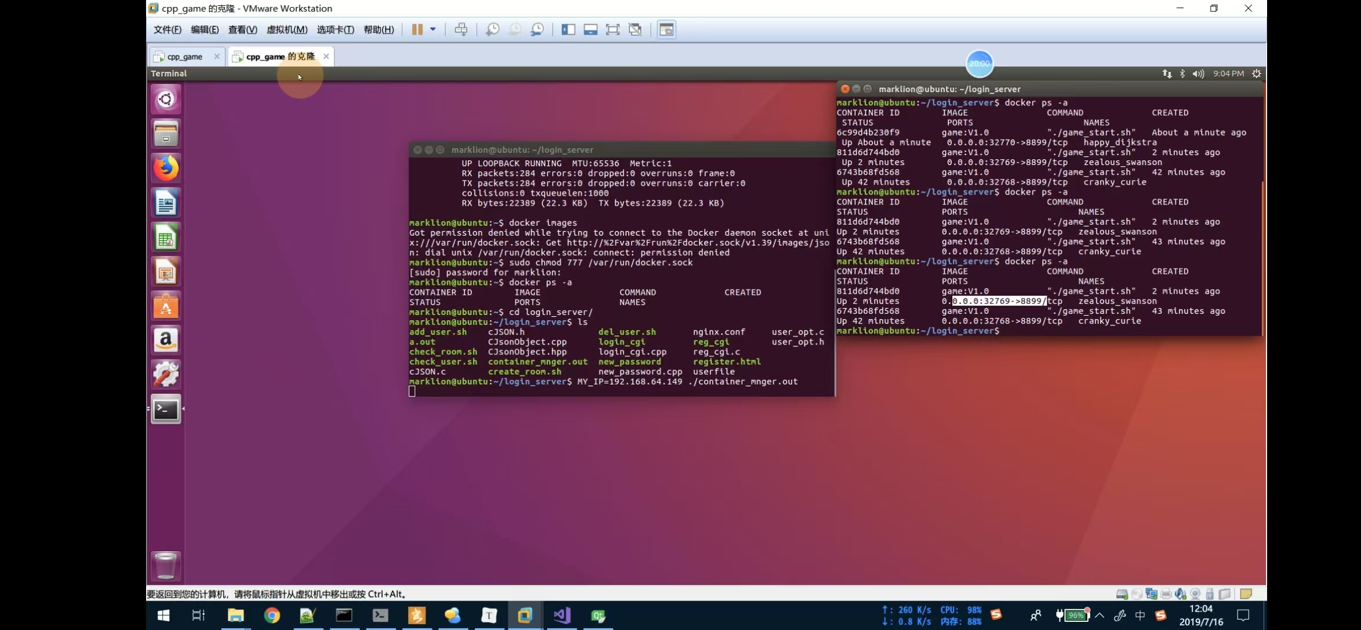Click the sound card icon in VMware status bar

[1181, 594]
